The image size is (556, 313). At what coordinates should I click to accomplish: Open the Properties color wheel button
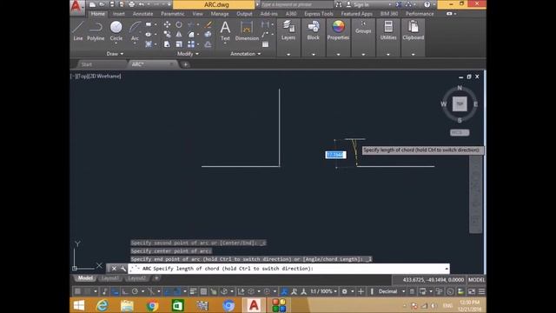pyautogui.click(x=338, y=30)
